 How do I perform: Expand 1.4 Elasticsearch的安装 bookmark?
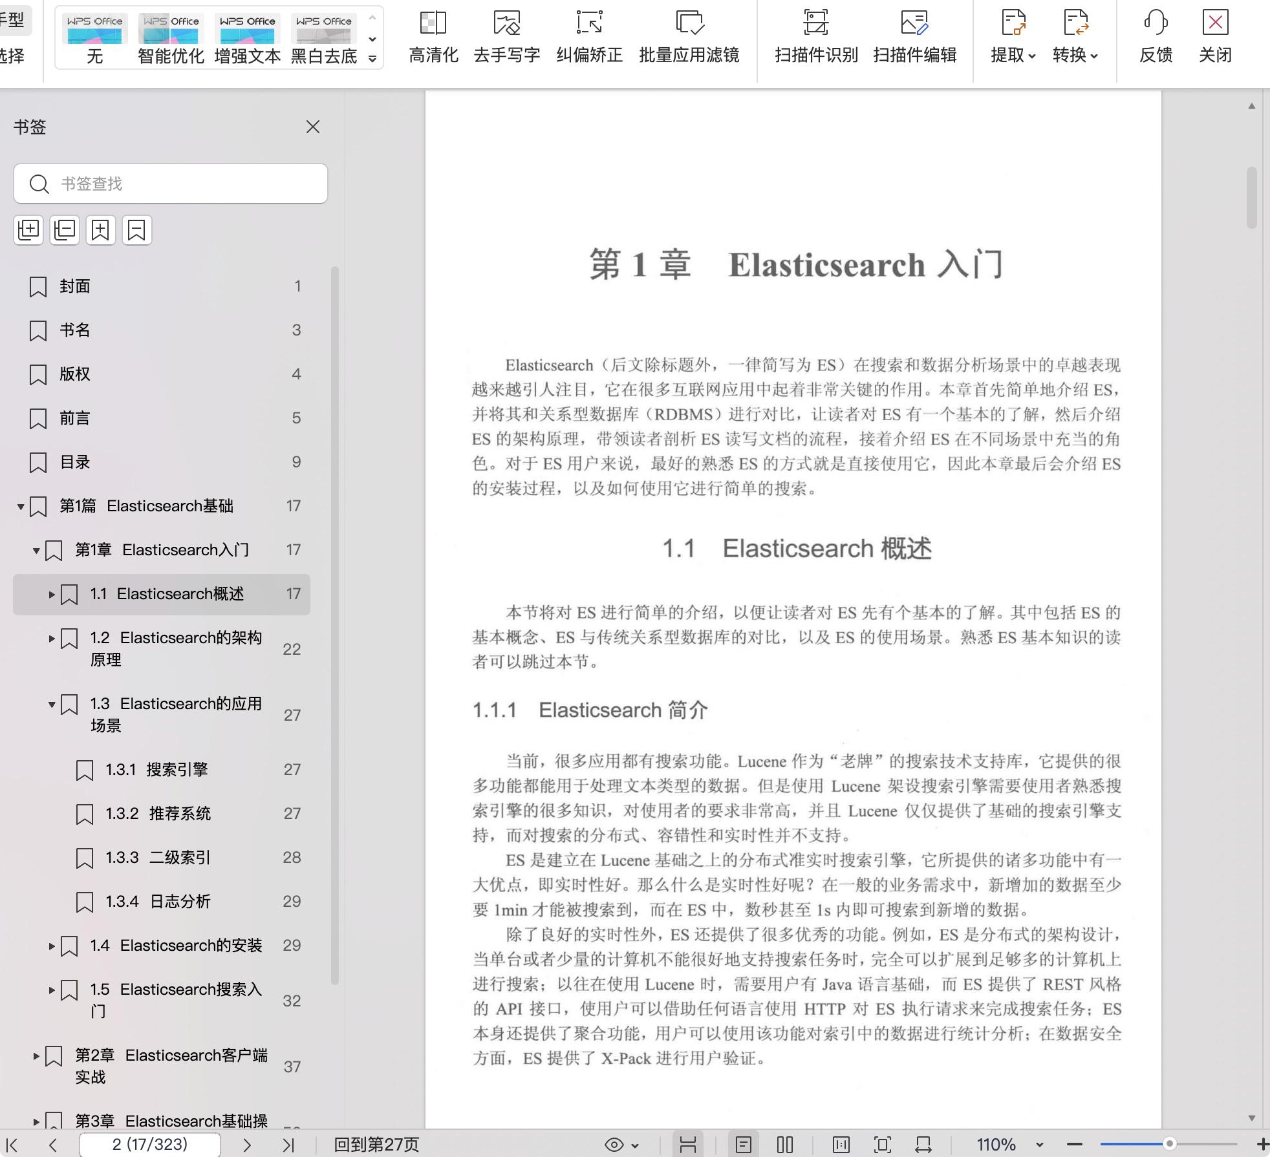click(x=52, y=946)
